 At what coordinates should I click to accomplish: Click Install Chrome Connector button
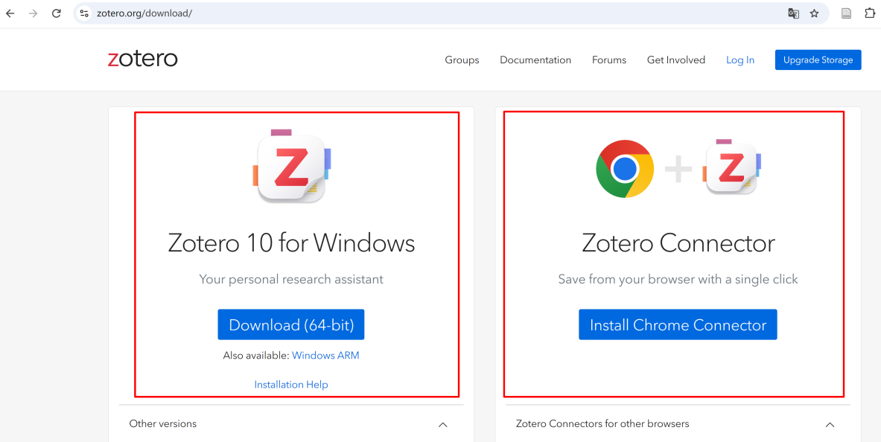[678, 324]
